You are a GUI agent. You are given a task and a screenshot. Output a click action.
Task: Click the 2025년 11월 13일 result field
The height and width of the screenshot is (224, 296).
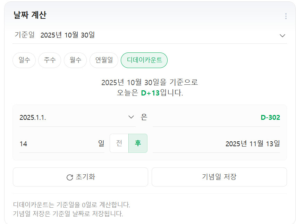pos(252,143)
